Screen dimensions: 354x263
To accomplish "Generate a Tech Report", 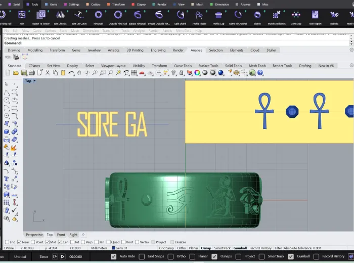I will click(x=315, y=17).
